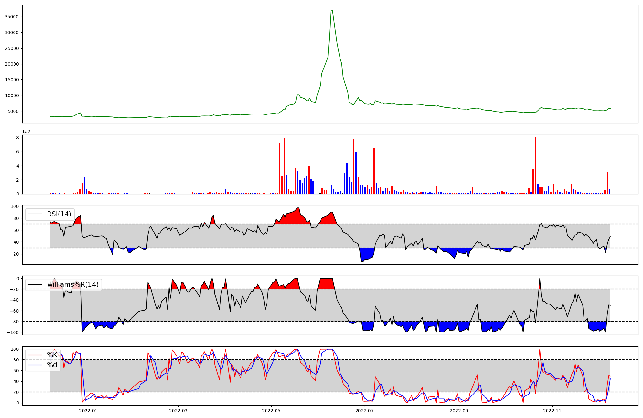This screenshot has width=643, height=418.
Task: Click the -100 tick on williams%R axis
Action: (x=13, y=332)
